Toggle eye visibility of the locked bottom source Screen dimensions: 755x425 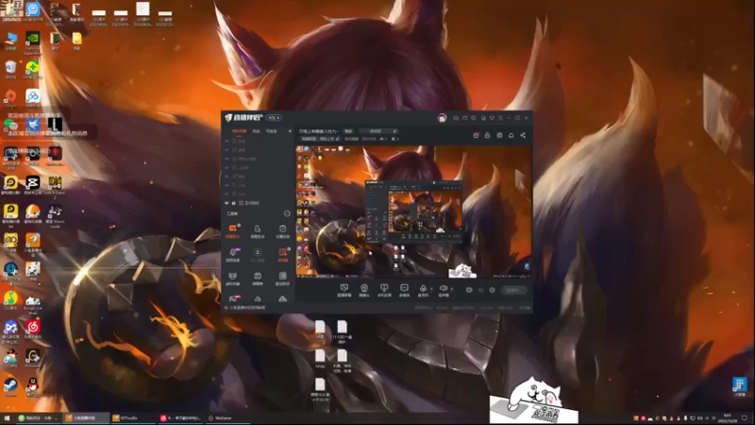226,203
